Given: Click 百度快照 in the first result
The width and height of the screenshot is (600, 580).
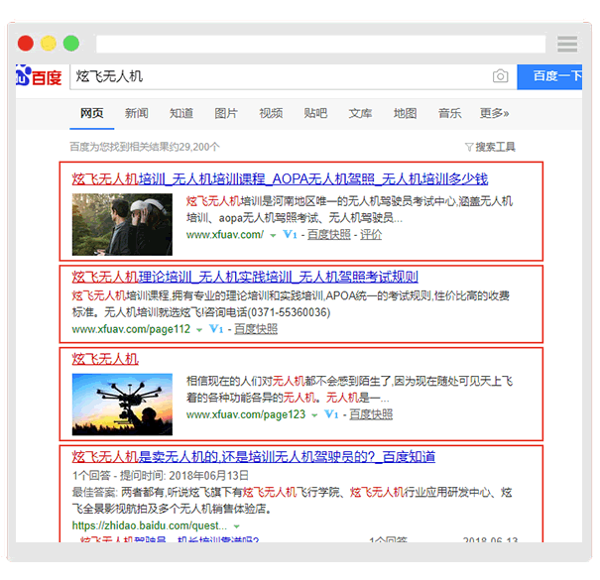Looking at the screenshot, I should pos(329,235).
